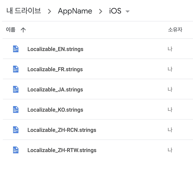Click owner 나 in Localizable_FR.strings row

(170, 69)
